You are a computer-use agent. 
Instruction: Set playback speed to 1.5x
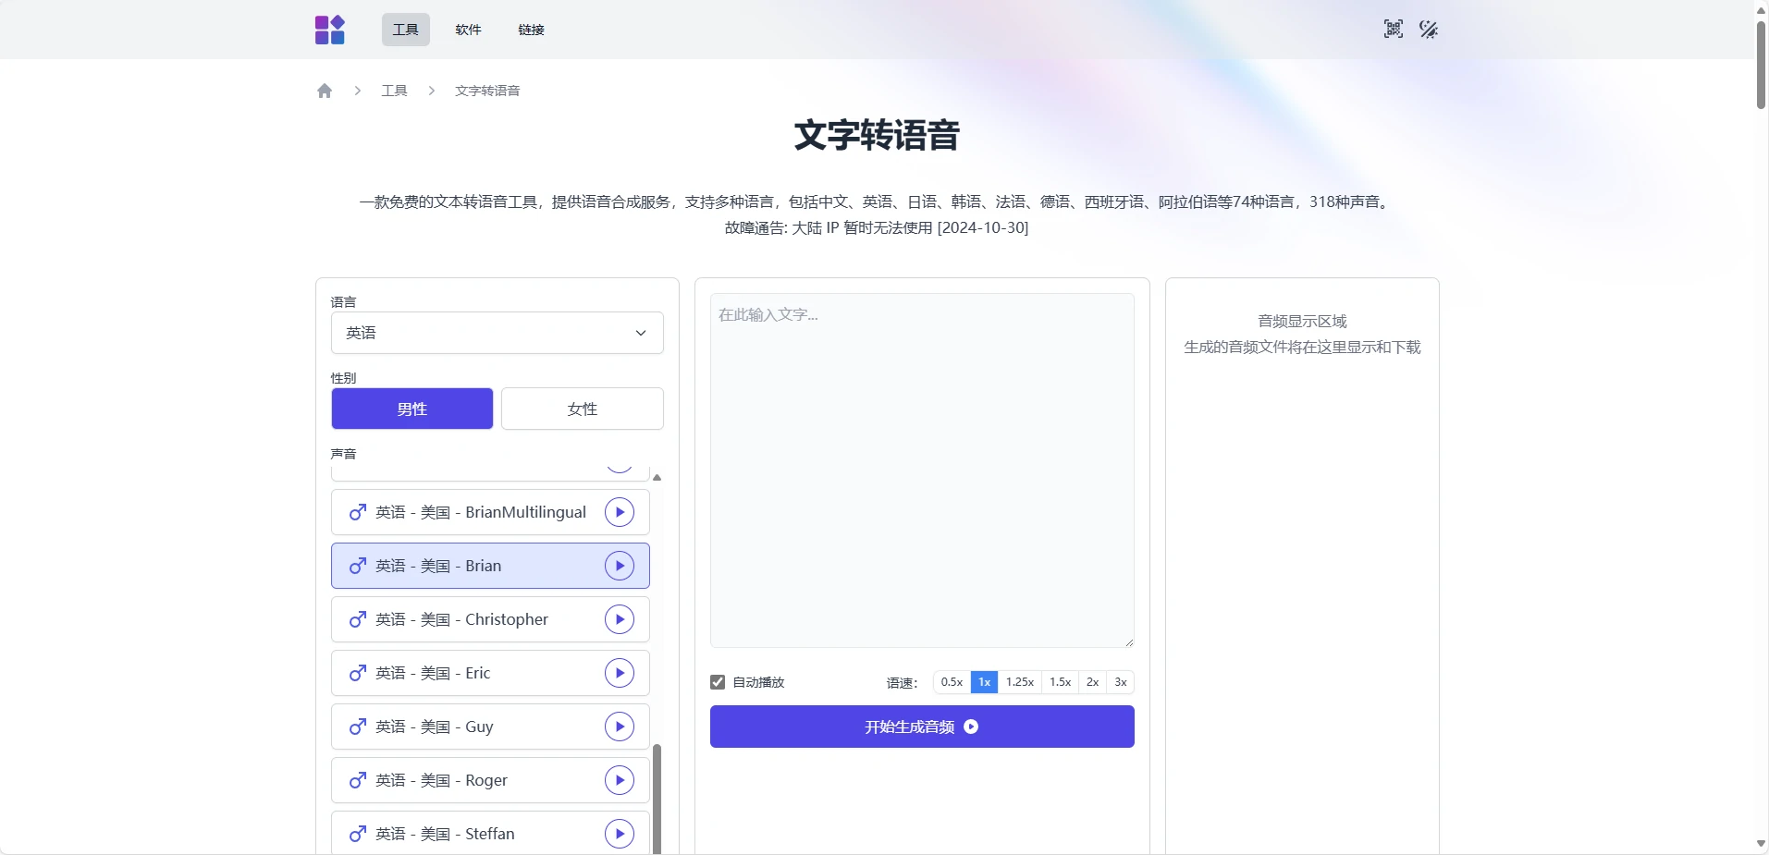tap(1060, 681)
